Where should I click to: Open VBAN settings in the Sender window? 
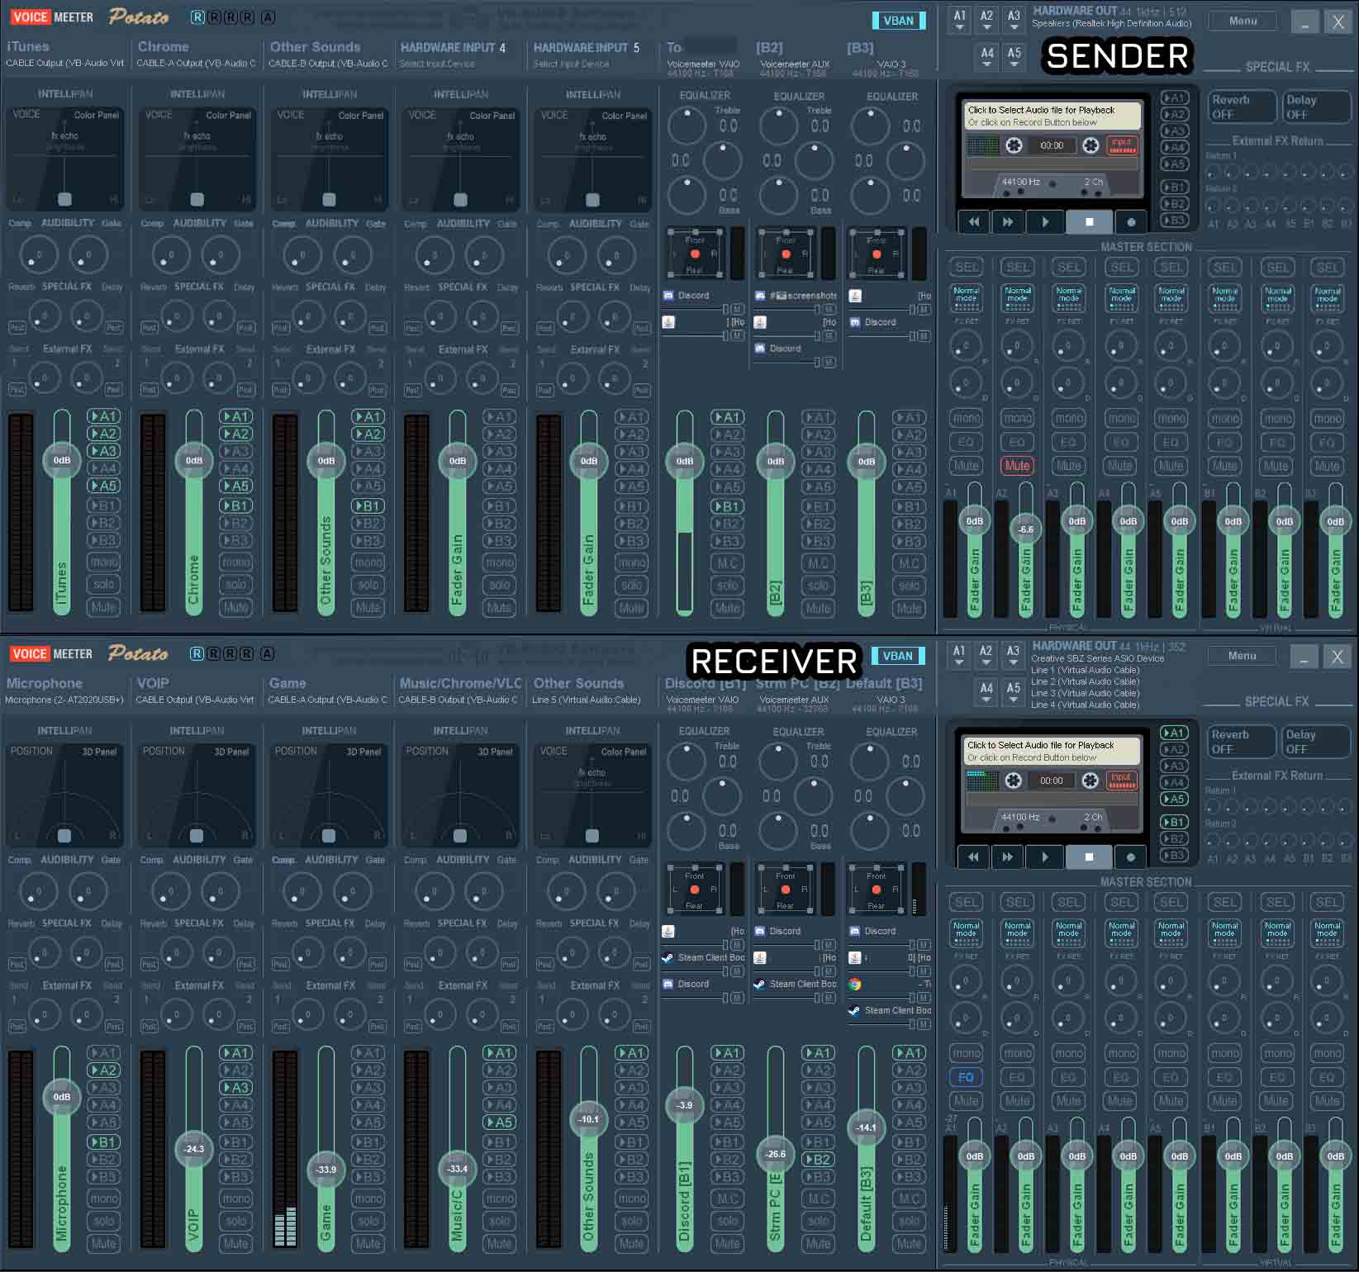[899, 21]
